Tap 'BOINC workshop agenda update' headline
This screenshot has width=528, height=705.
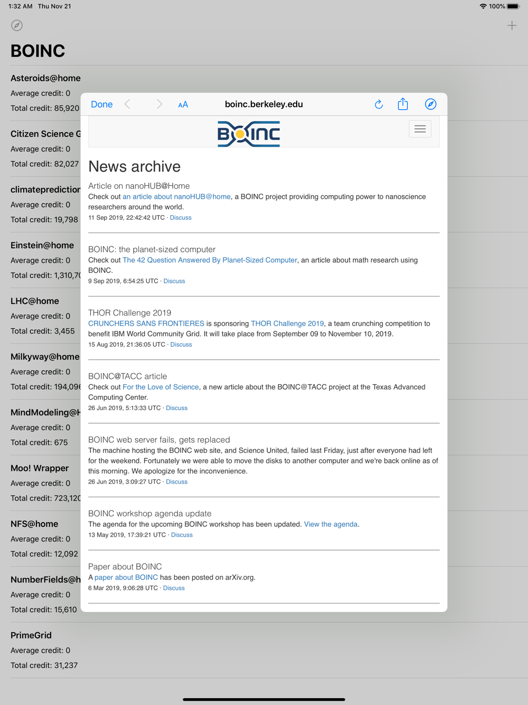pos(150,514)
